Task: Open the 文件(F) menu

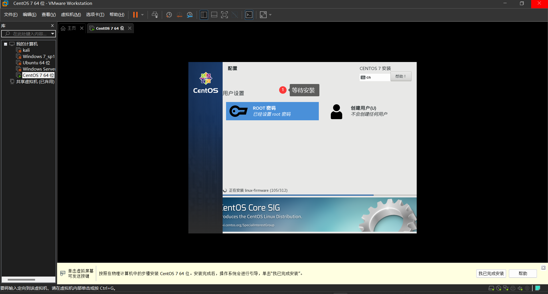Action: tap(11, 15)
